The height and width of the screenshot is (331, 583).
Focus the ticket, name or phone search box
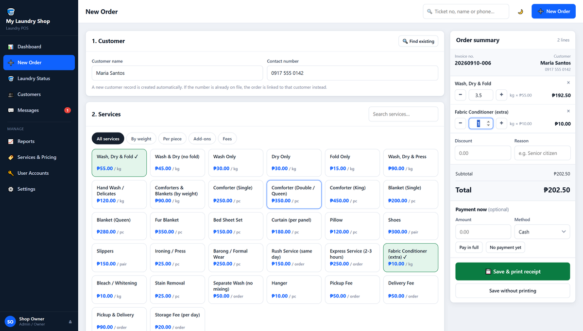(466, 12)
